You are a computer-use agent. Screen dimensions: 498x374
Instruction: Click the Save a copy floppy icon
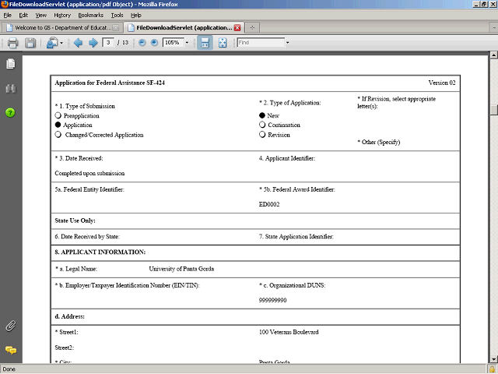[30, 43]
